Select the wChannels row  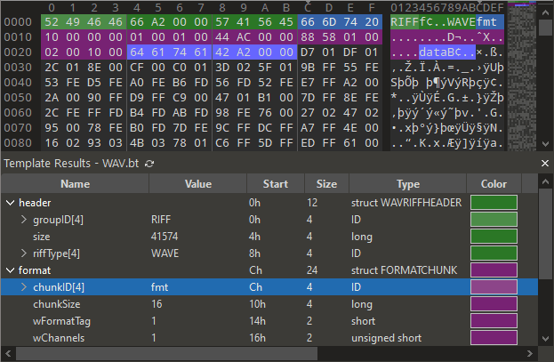click(178, 338)
